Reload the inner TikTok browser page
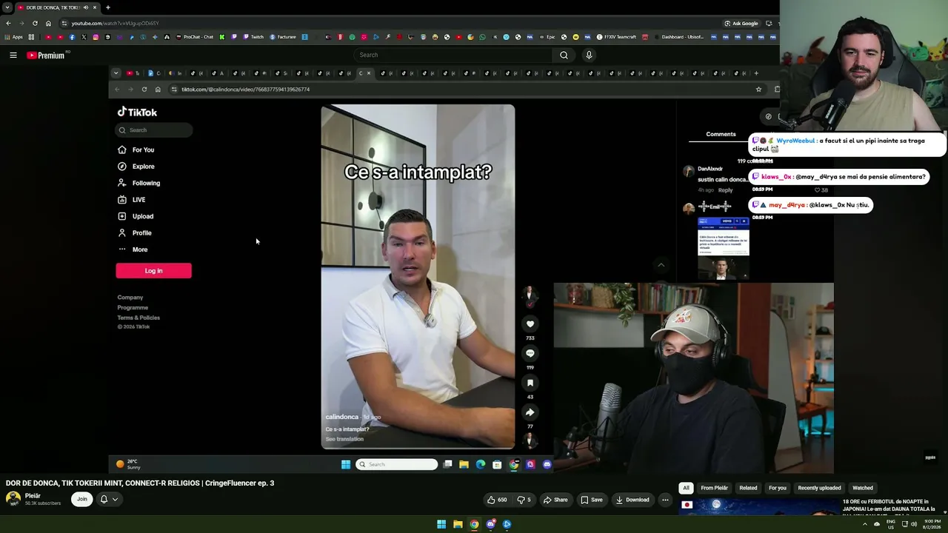 tap(144, 90)
